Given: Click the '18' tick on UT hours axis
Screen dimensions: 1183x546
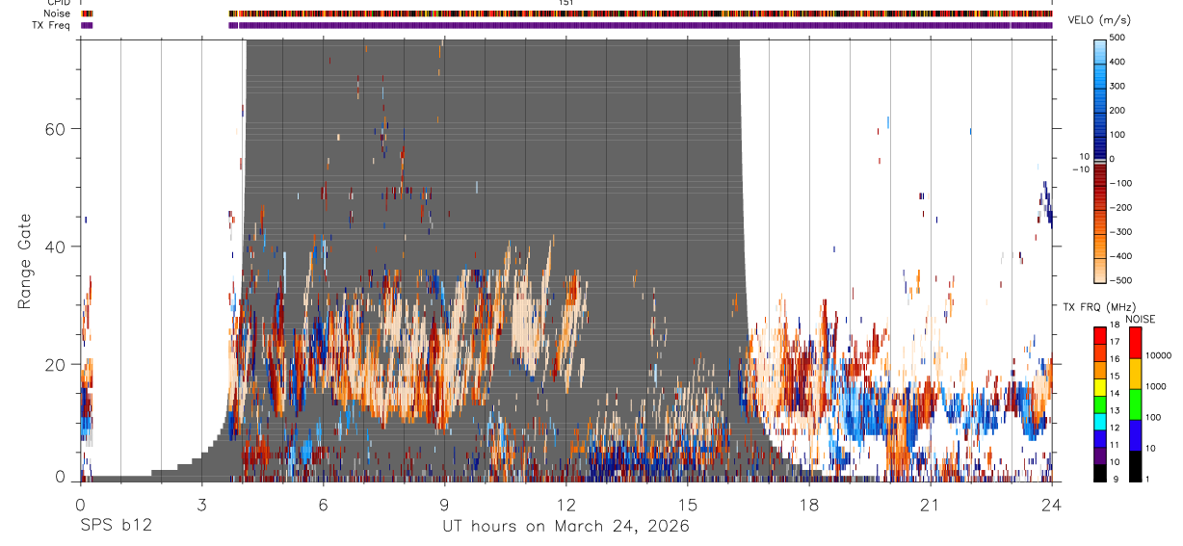Looking at the screenshot, I should [809, 504].
